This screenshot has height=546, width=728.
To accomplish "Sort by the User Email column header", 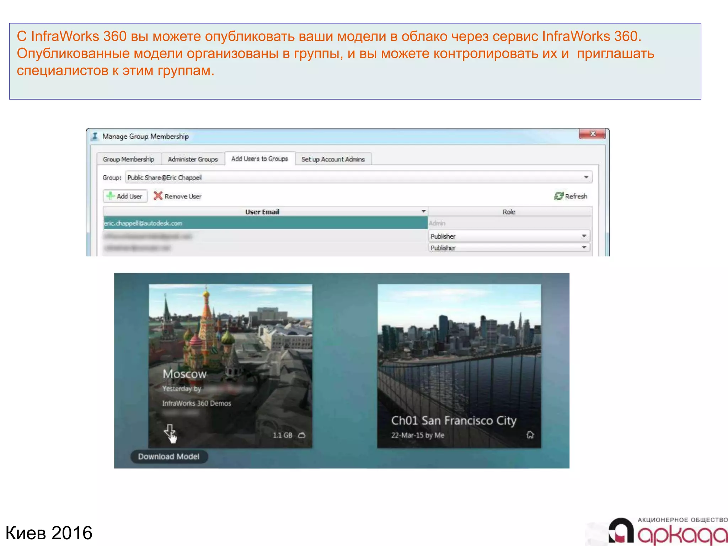I will pos(265,212).
